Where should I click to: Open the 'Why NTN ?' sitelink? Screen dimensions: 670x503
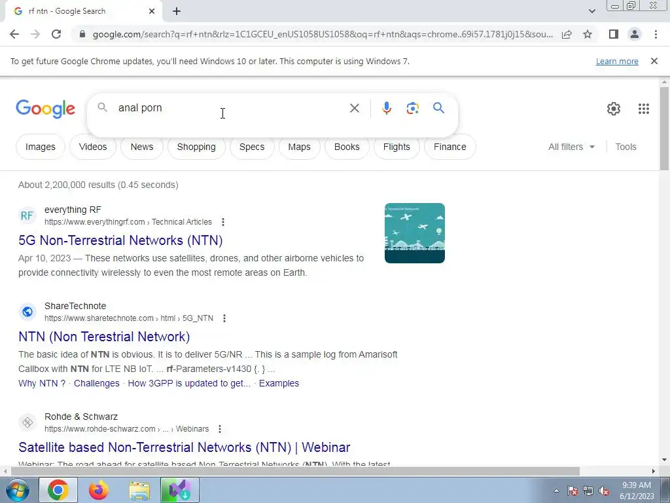pyautogui.click(x=42, y=383)
